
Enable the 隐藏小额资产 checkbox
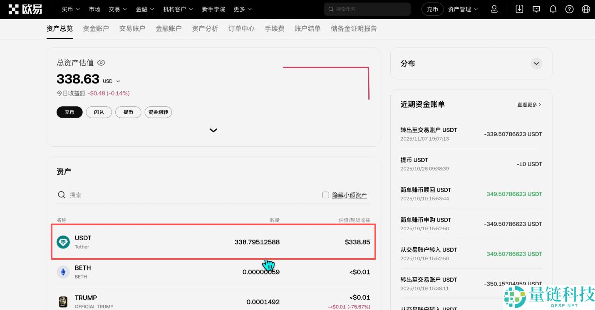coord(325,194)
